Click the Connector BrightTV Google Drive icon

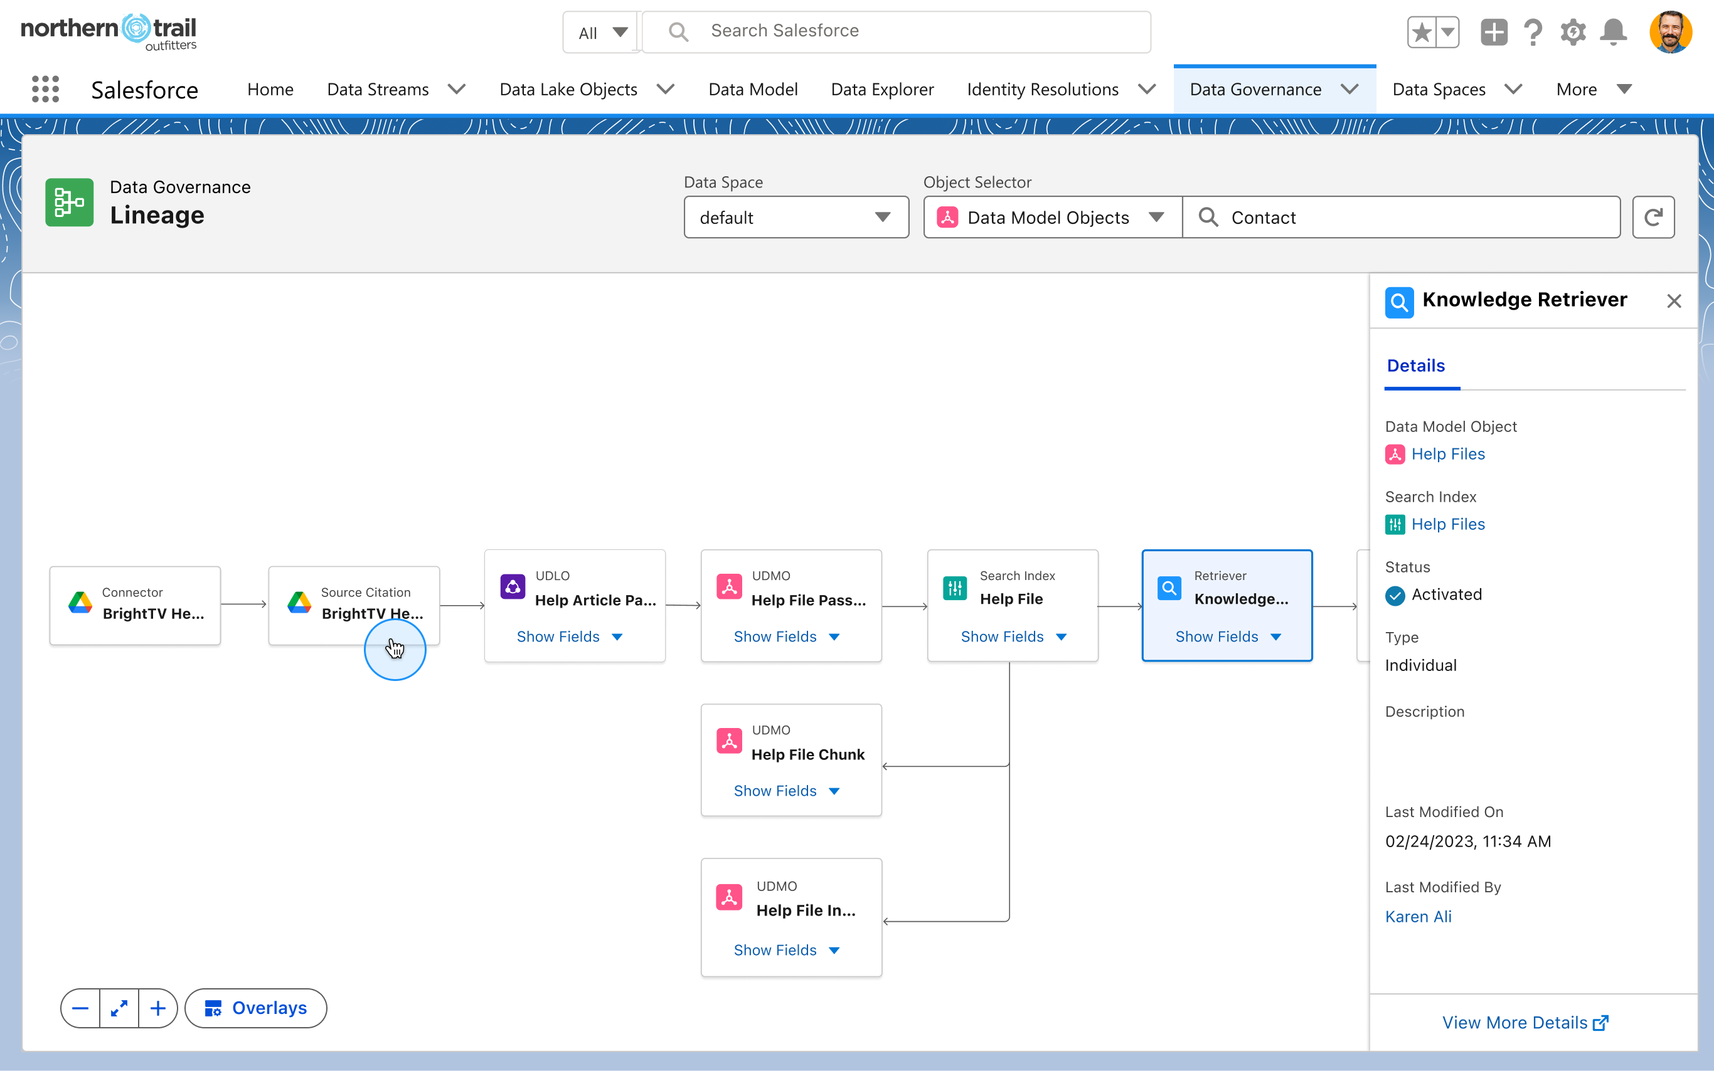[x=80, y=603]
